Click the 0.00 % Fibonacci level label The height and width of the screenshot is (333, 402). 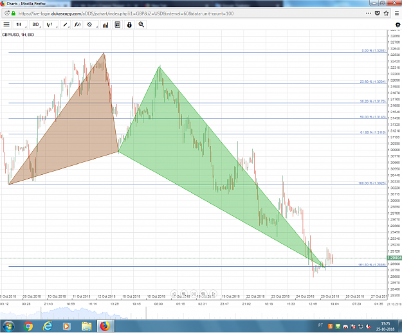click(374, 51)
